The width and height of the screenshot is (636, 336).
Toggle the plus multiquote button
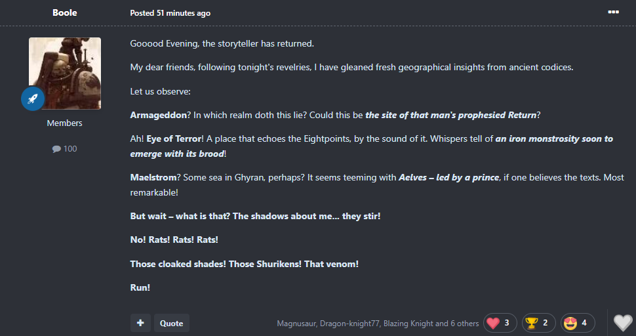point(140,323)
